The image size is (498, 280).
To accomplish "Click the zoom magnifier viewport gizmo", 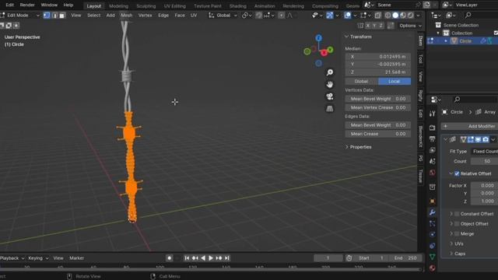I will [x=330, y=72].
